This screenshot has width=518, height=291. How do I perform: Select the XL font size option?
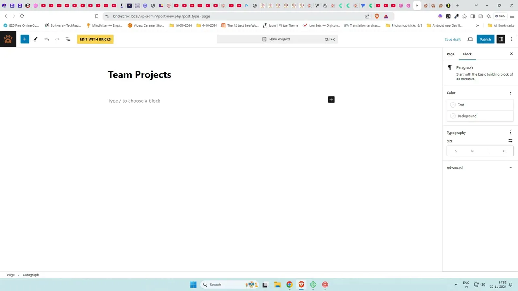click(x=504, y=151)
